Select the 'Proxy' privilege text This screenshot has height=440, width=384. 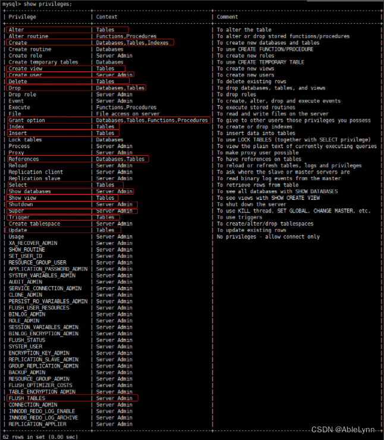(16, 152)
